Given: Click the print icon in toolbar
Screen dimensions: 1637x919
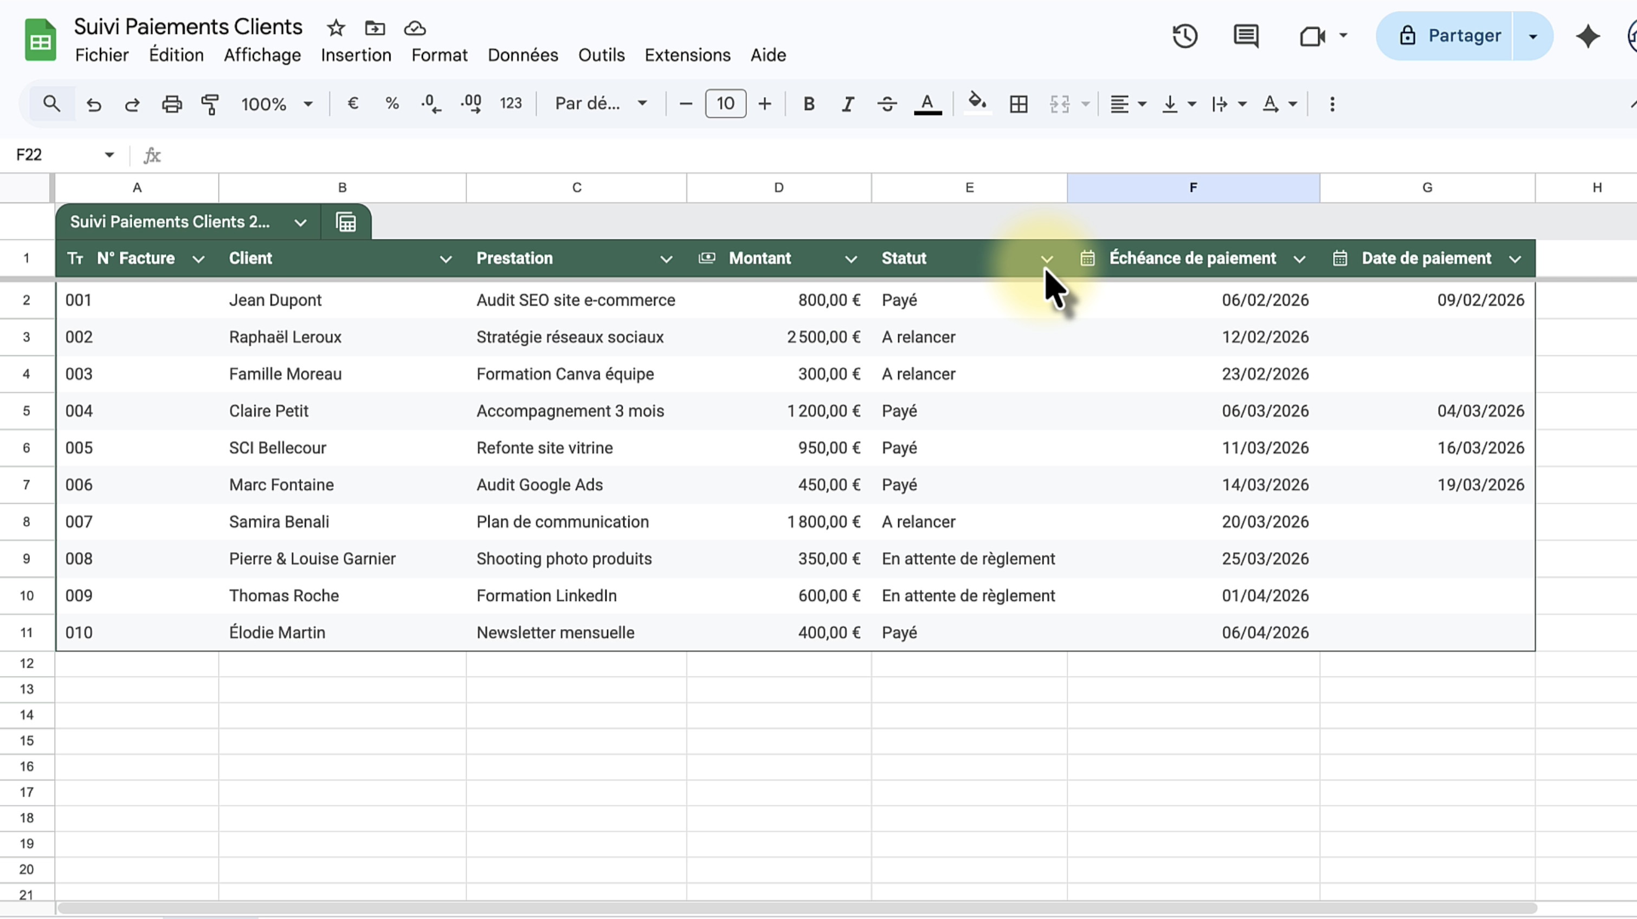Looking at the screenshot, I should [172, 104].
